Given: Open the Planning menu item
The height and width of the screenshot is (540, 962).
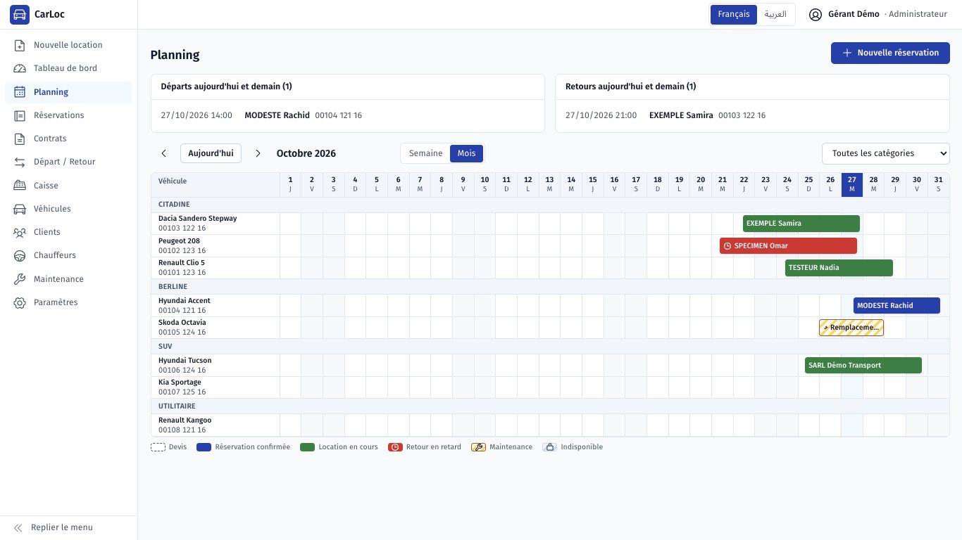Looking at the screenshot, I should click(x=68, y=92).
